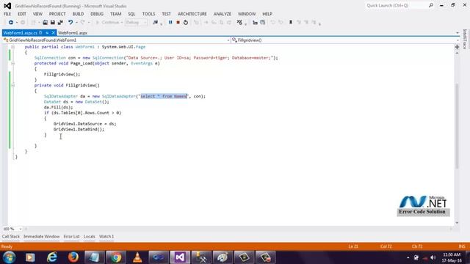Screen dimensions: 470x264
Task: Click the GridView1.DataBind(); code line
Action: [79, 129]
